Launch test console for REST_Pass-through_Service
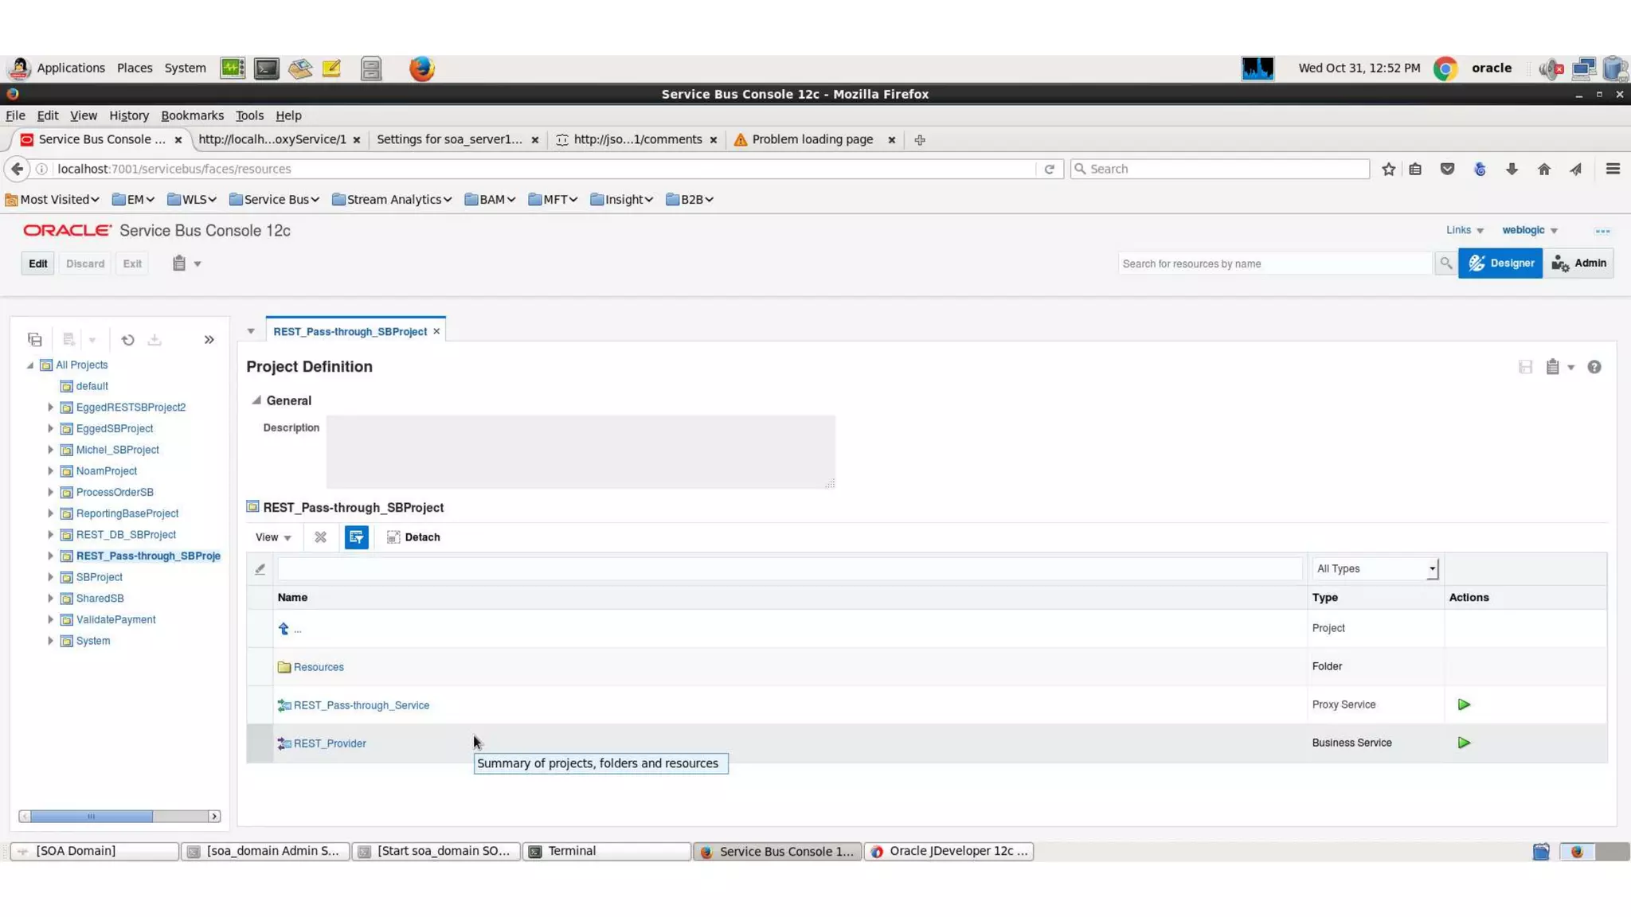Screen dimensions: 1631x917 tap(1463, 704)
